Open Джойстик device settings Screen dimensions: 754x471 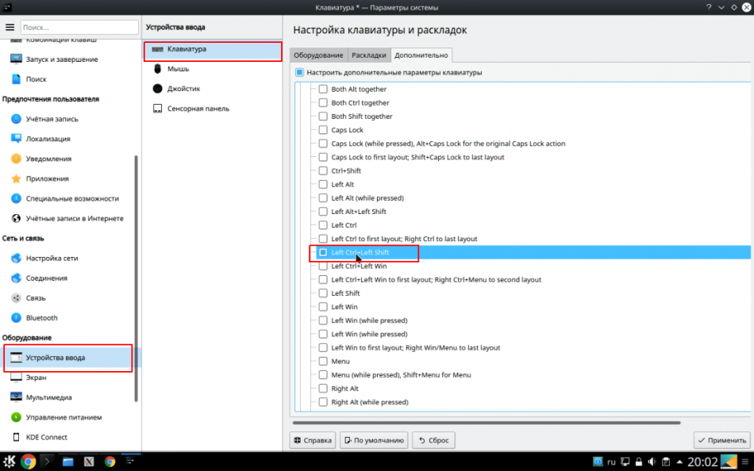coord(183,89)
